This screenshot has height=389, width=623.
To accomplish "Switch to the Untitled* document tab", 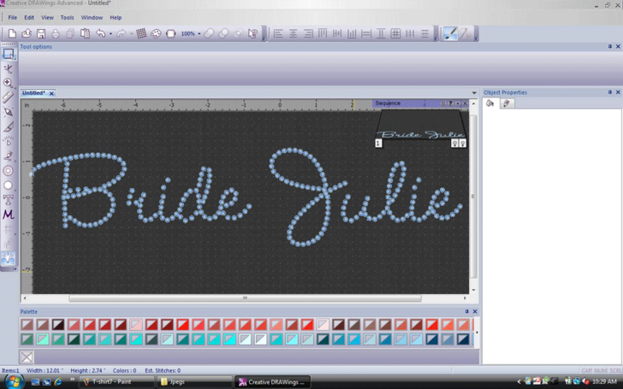I will coord(34,93).
